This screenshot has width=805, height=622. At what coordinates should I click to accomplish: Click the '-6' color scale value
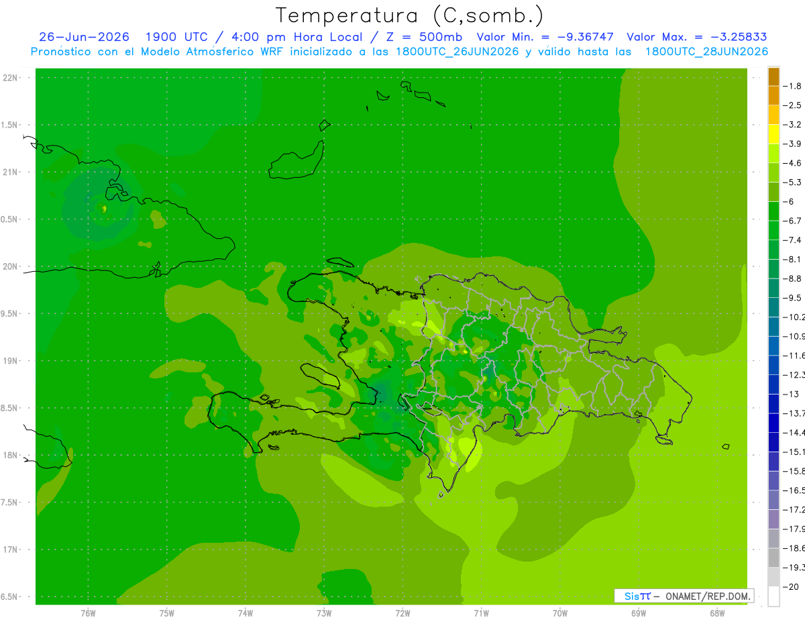click(789, 201)
